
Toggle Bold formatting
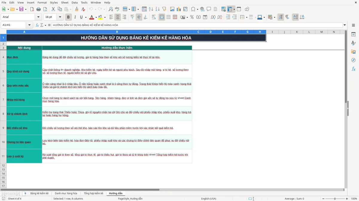tap(68, 17)
